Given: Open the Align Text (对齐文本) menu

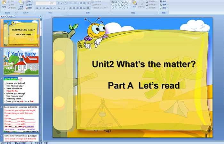Looking at the screenshot, I should (x=98, y=4).
